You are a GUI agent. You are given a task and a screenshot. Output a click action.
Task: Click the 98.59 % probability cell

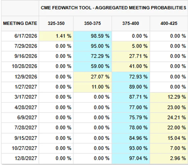point(92,36)
